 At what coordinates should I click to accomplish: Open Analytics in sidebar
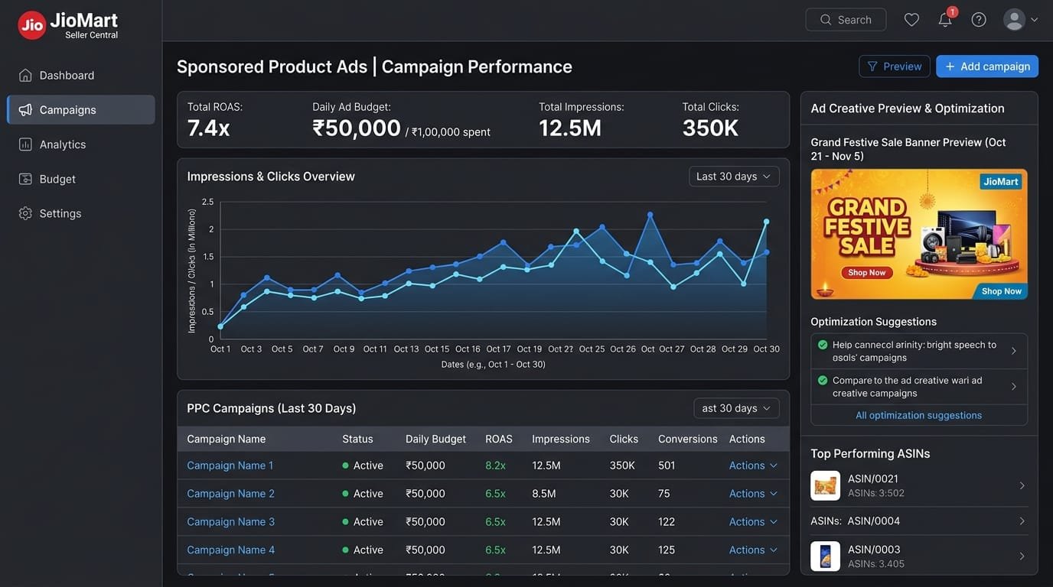pyautogui.click(x=81, y=144)
